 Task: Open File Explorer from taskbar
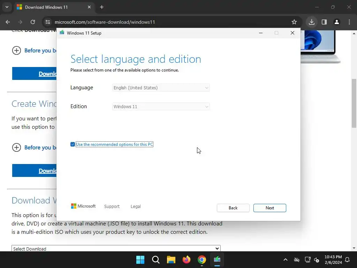pos(171,260)
